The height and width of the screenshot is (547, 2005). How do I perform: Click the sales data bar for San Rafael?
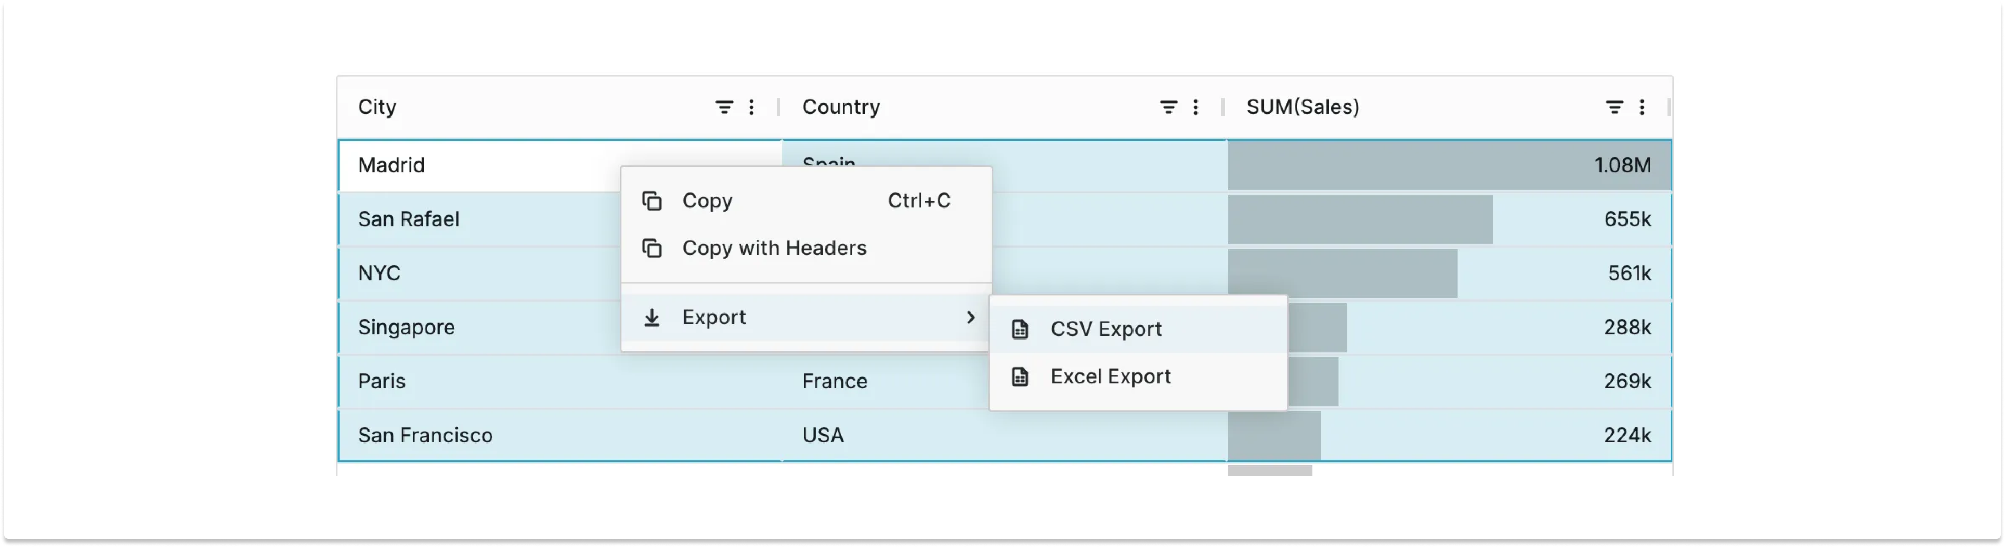click(1358, 219)
